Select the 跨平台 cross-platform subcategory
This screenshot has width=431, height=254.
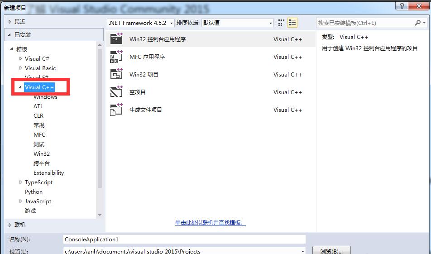coord(42,163)
